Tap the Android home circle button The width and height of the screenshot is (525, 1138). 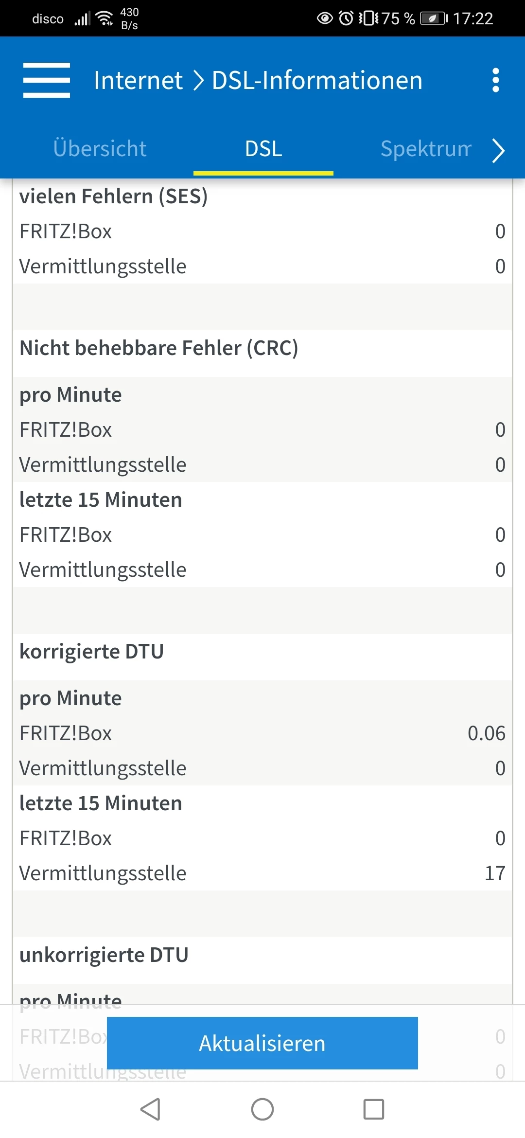(x=262, y=1109)
